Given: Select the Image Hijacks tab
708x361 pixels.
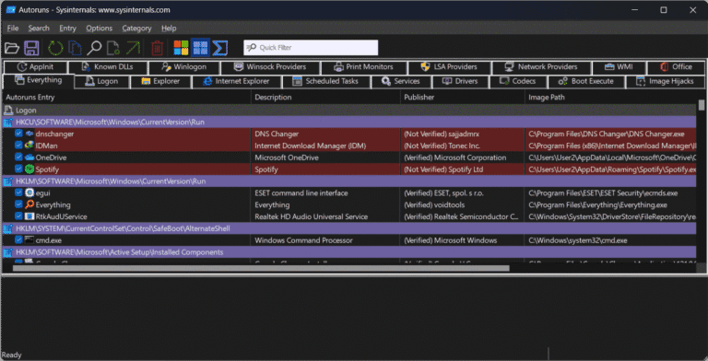Looking at the screenshot, I should coord(665,81).
